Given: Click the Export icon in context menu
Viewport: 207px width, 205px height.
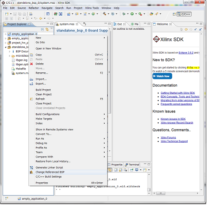Looking at the screenshot, I should [31, 84].
